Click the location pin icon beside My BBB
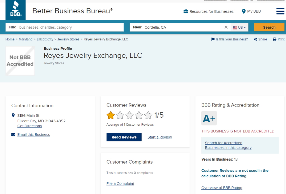The image size is (286, 194). [x=244, y=11]
